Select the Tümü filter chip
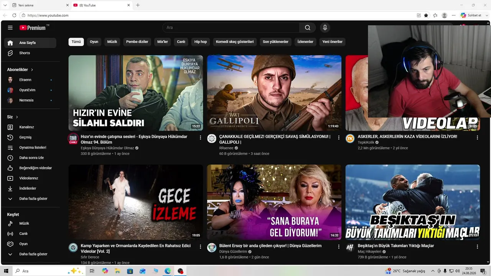Viewport: 491px width, 276px height. coord(76,42)
